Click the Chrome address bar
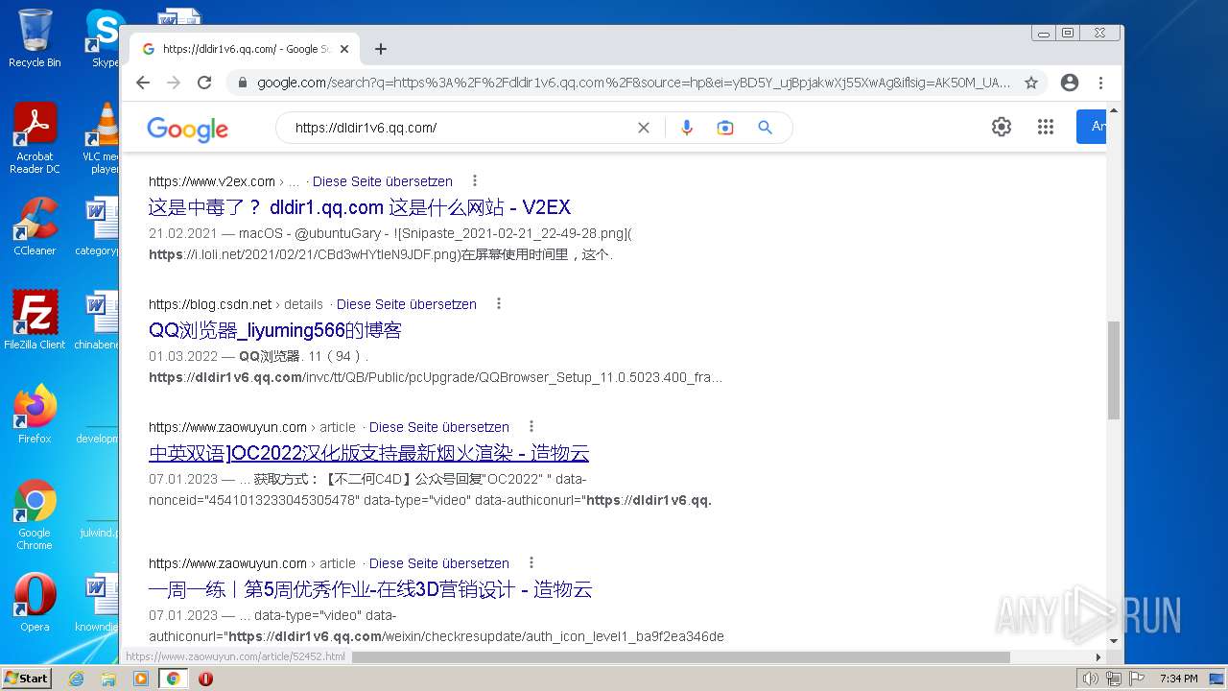The width and height of the screenshot is (1228, 691). point(633,83)
